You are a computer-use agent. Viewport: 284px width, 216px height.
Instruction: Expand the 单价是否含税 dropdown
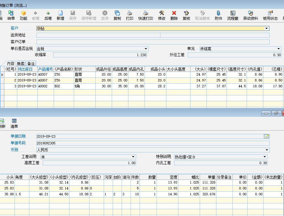146,49
